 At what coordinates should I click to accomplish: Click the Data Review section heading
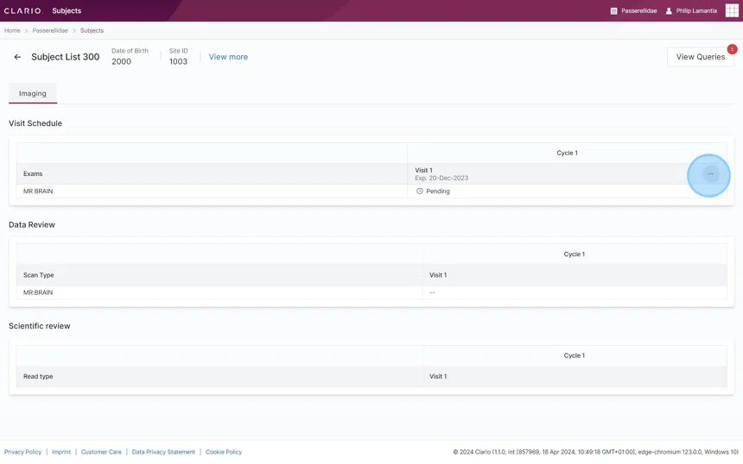[x=32, y=224]
